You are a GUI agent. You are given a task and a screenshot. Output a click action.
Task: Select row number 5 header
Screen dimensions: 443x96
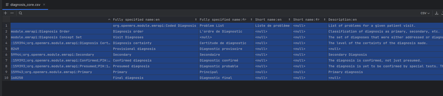(x=6, y=49)
